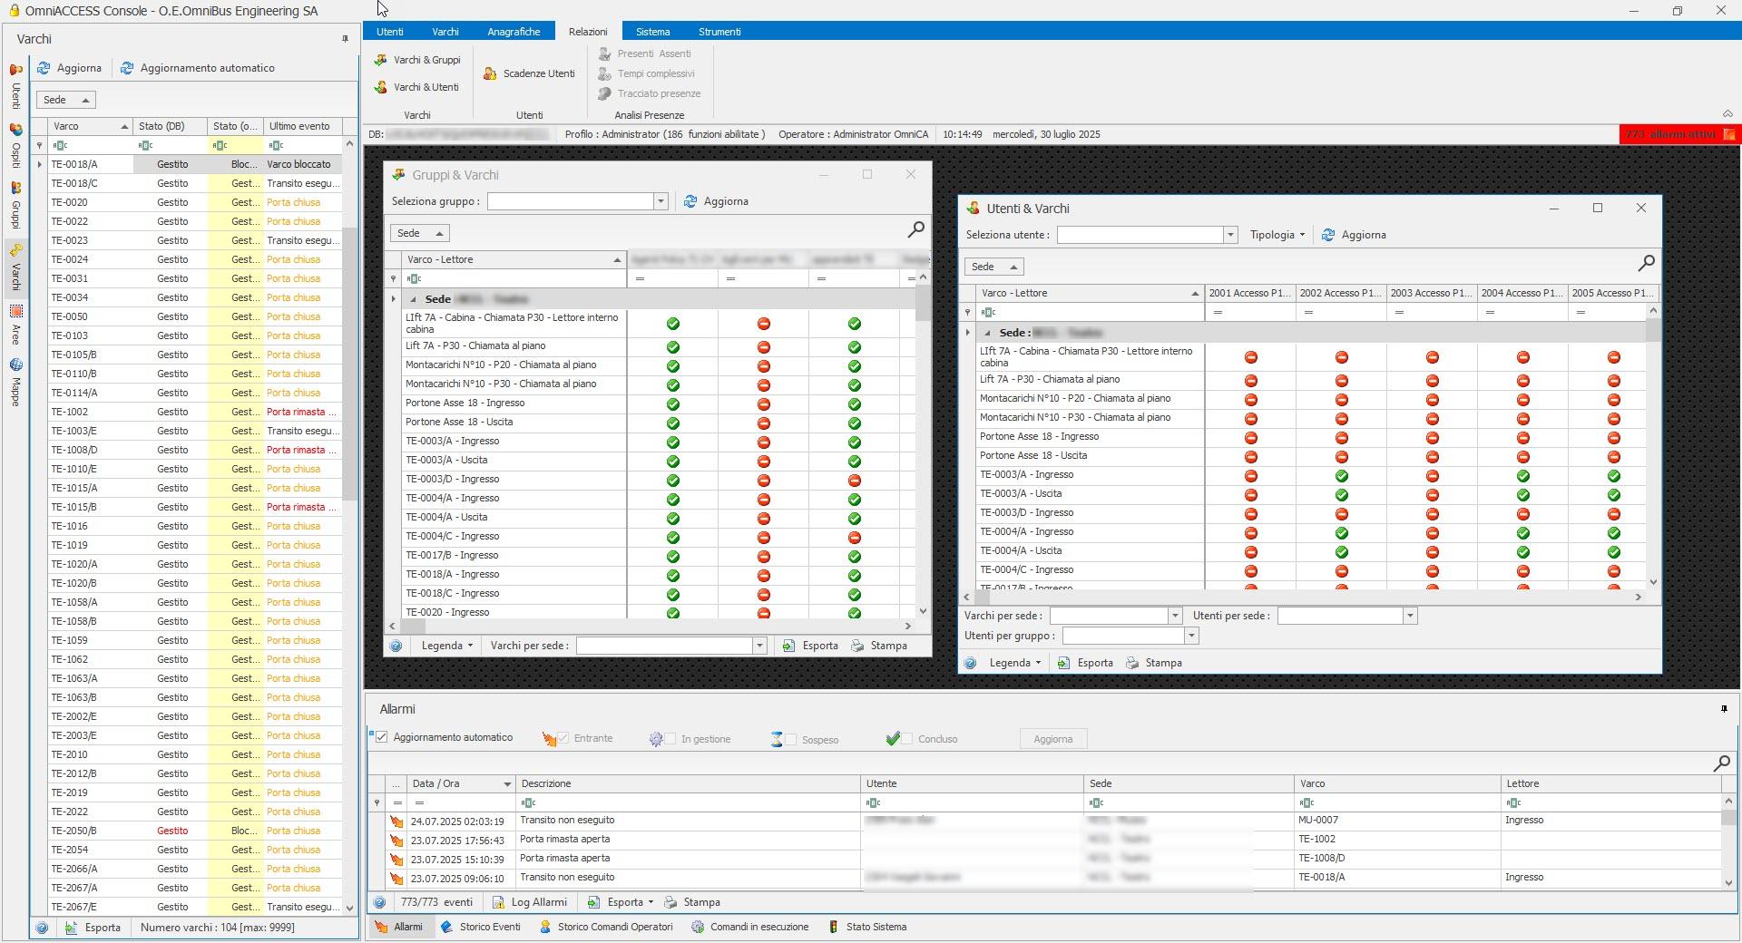Click Esporta at bottom of Varchi panel

tap(93, 928)
